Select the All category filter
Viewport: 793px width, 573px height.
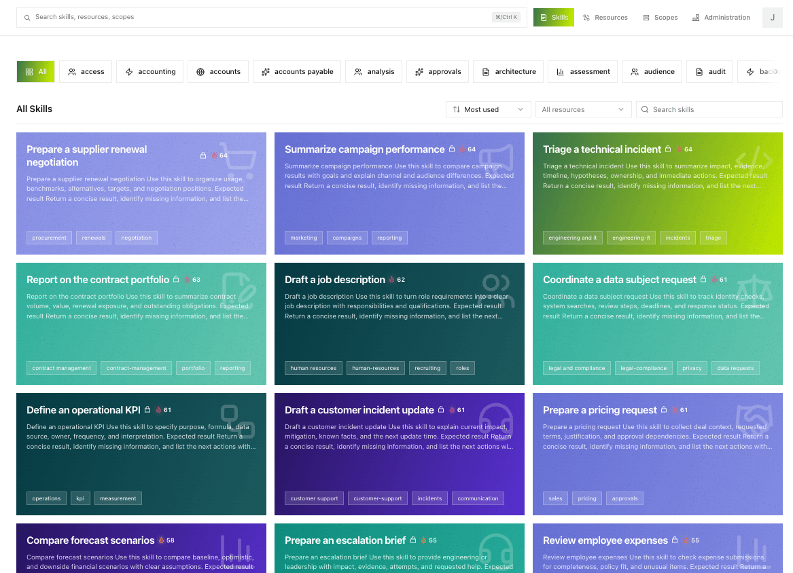[x=35, y=72]
